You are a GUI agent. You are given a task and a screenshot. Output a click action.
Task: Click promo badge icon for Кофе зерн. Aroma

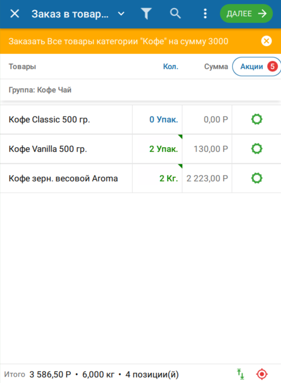click(x=257, y=178)
